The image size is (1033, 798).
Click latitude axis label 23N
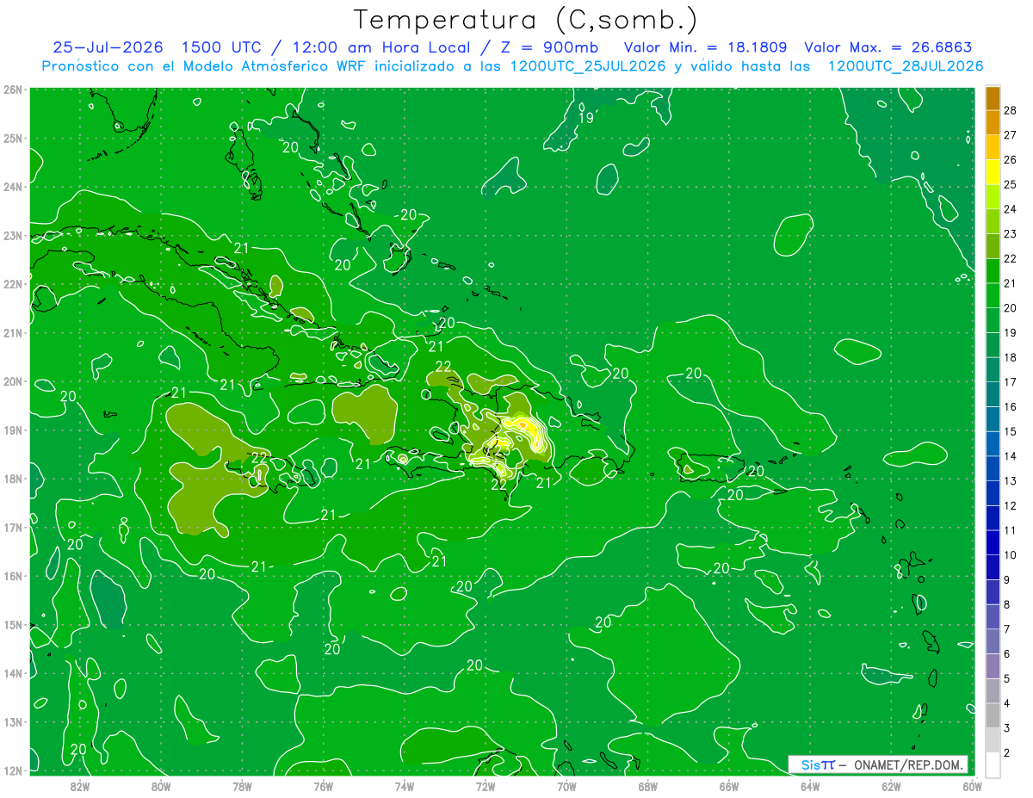(x=13, y=235)
